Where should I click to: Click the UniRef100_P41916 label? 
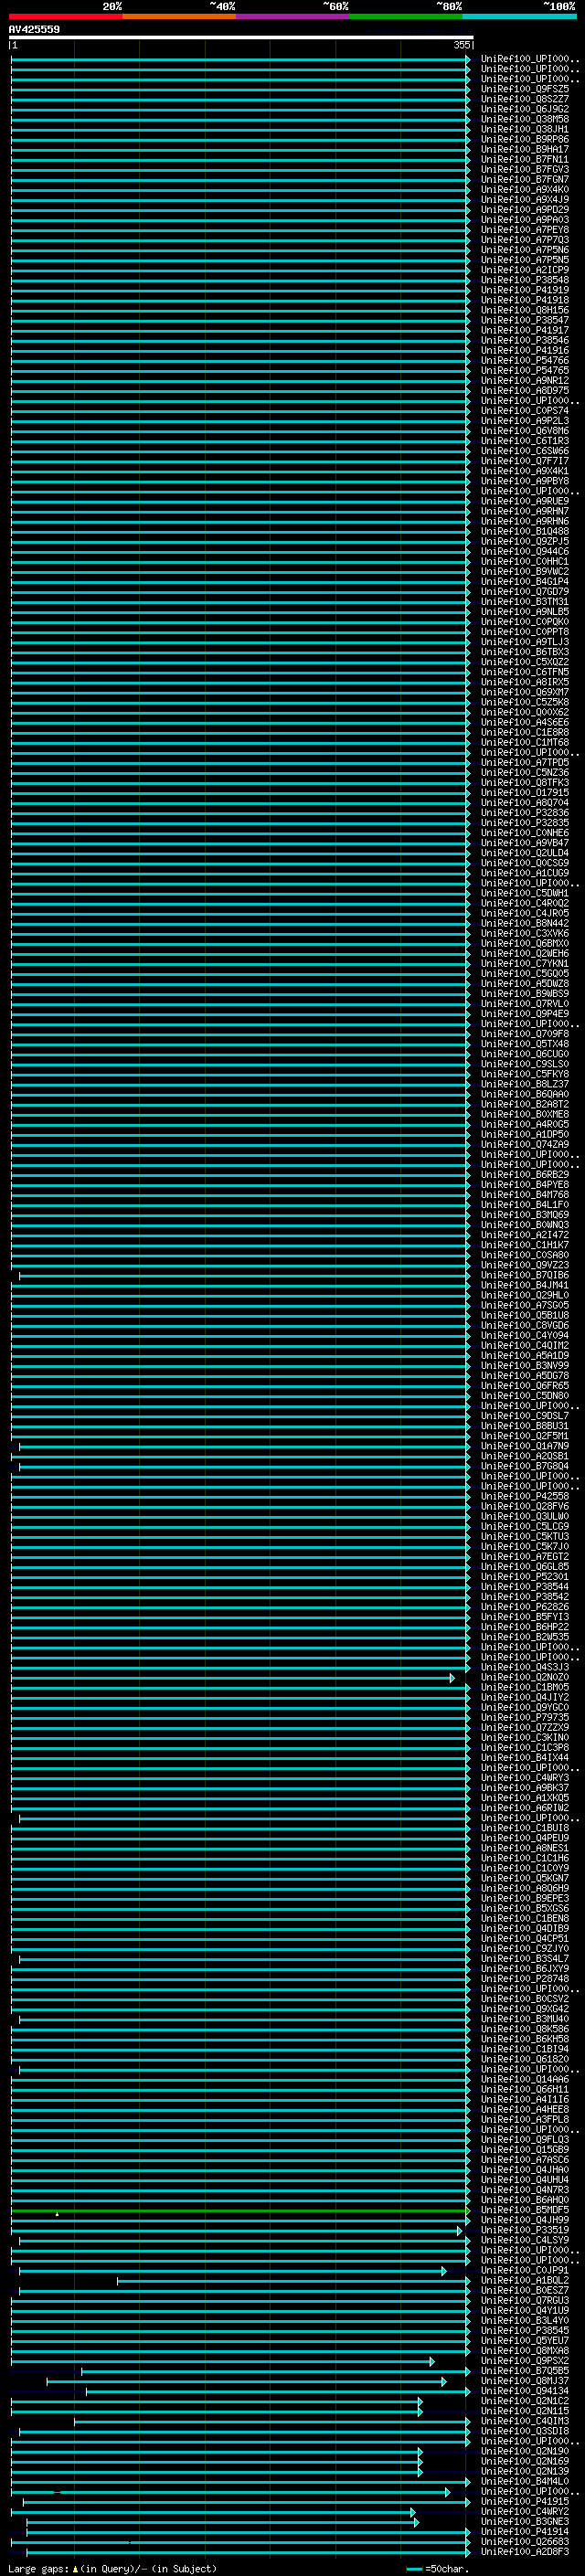click(525, 350)
